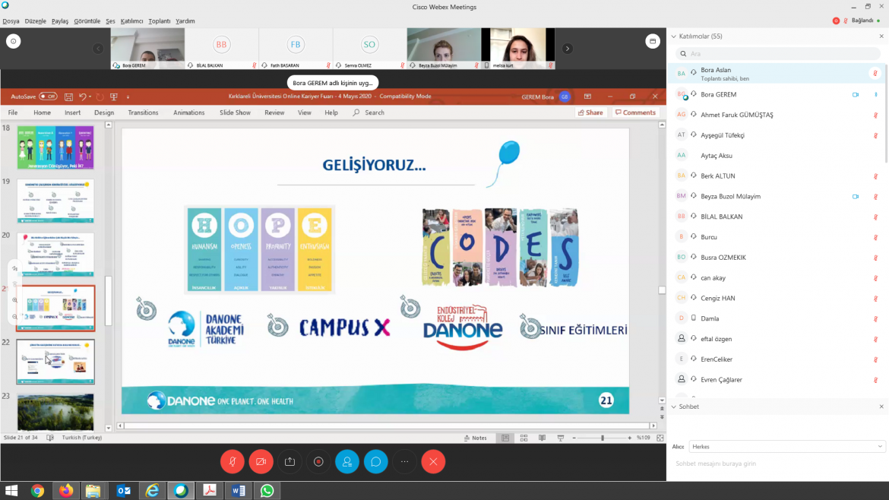
Task: Select Normal view icon in status bar
Action: [505, 438]
